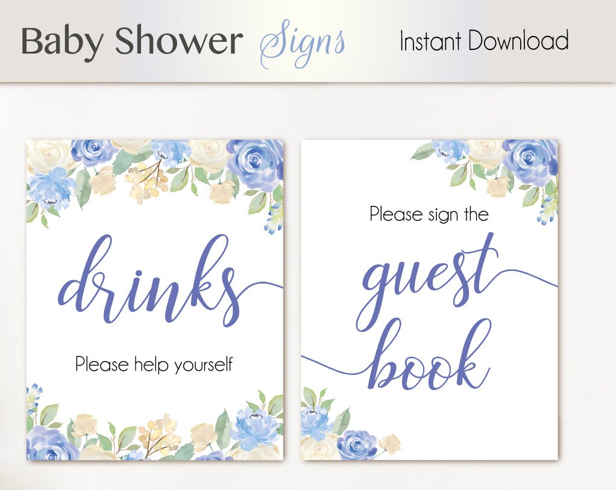Viewport: 616px width, 490px height.
Task: Click 'Please sign the' text
Action: pyautogui.click(x=429, y=214)
